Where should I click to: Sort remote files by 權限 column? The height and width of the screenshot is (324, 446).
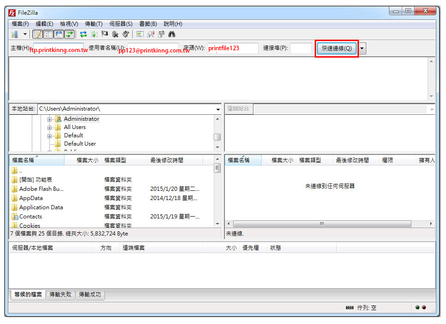click(x=397, y=160)
